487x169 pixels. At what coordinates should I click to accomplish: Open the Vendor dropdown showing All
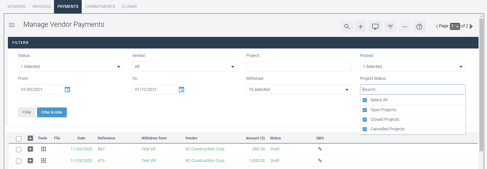point(184,66)
